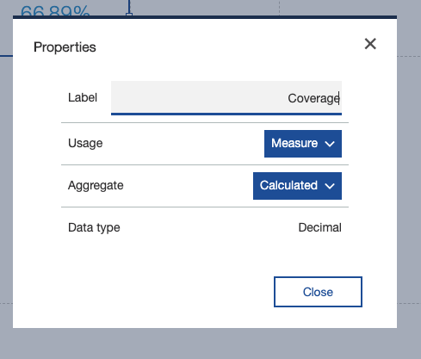Image resolution: width=421 pixels, height=359 pixels.
Task: Click the dimmed background below the dialog
Action: 210,344
